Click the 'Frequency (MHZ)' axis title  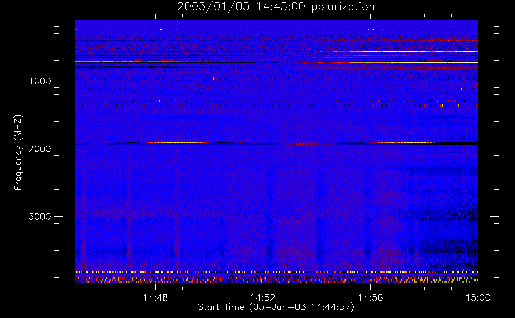[18, 152]
